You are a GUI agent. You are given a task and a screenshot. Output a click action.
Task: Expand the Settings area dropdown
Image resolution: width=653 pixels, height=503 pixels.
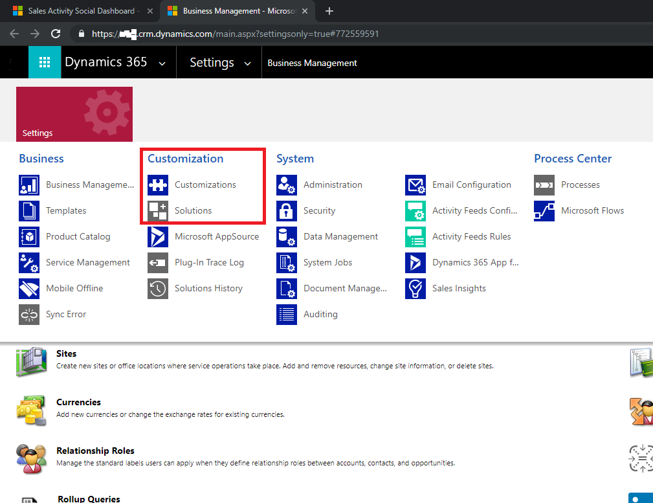pyautogui.click(x=248, y=62)
